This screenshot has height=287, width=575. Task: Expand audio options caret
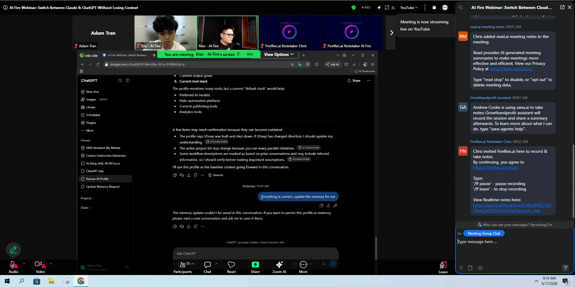pos(24,264)
